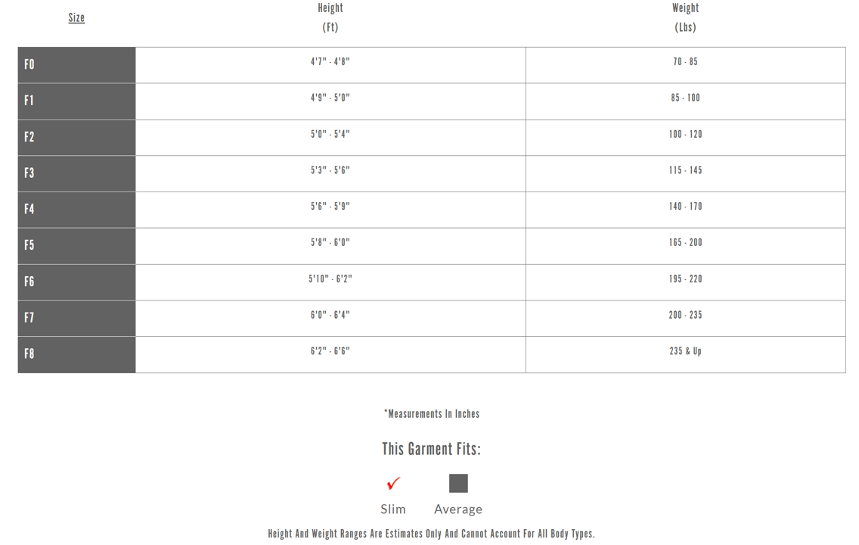Click the underlined Size header link

click(x=76, y=17)
